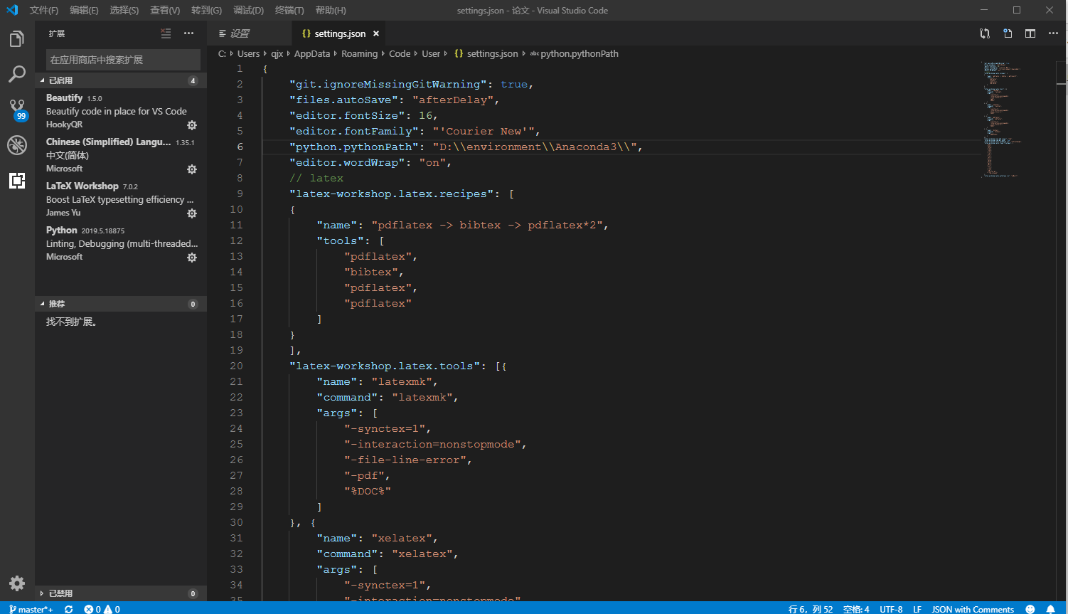Open errors and warnings count in status bar
The image size is (1068, 614).
(x=102, y=609)
